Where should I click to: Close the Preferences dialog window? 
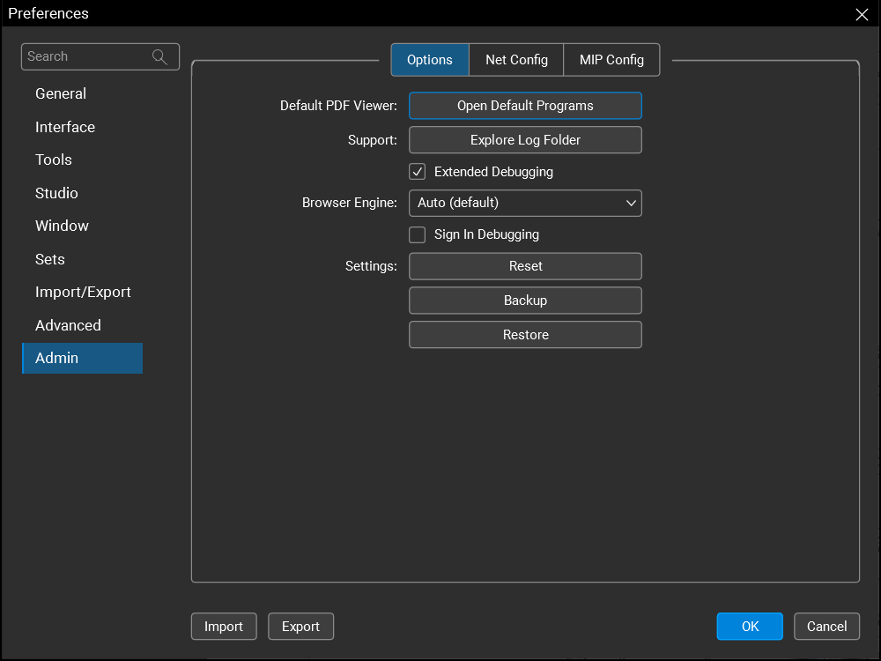[x=862, y=14]
